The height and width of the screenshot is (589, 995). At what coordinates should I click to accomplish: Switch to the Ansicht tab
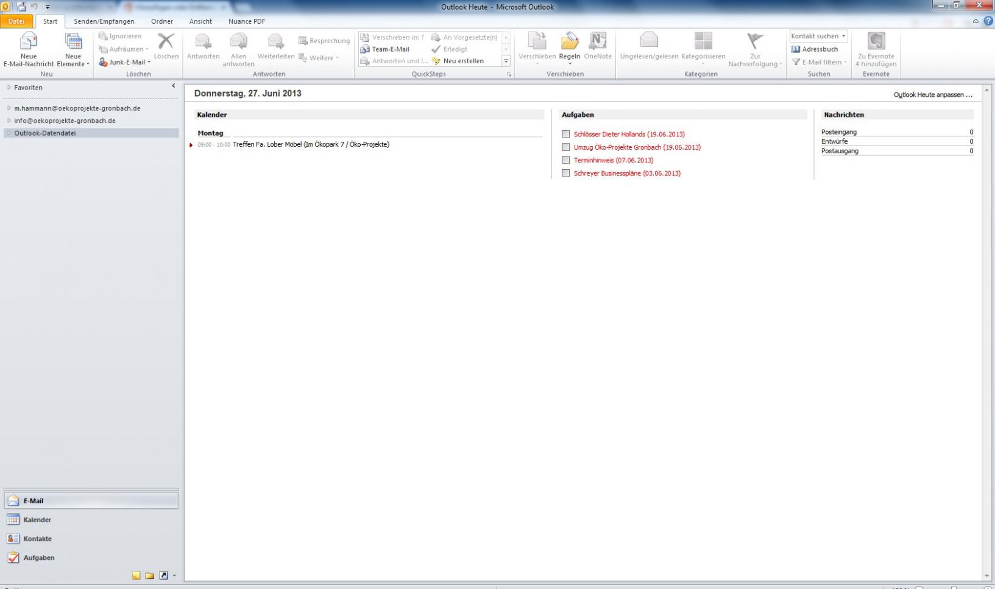pos(200,21)
